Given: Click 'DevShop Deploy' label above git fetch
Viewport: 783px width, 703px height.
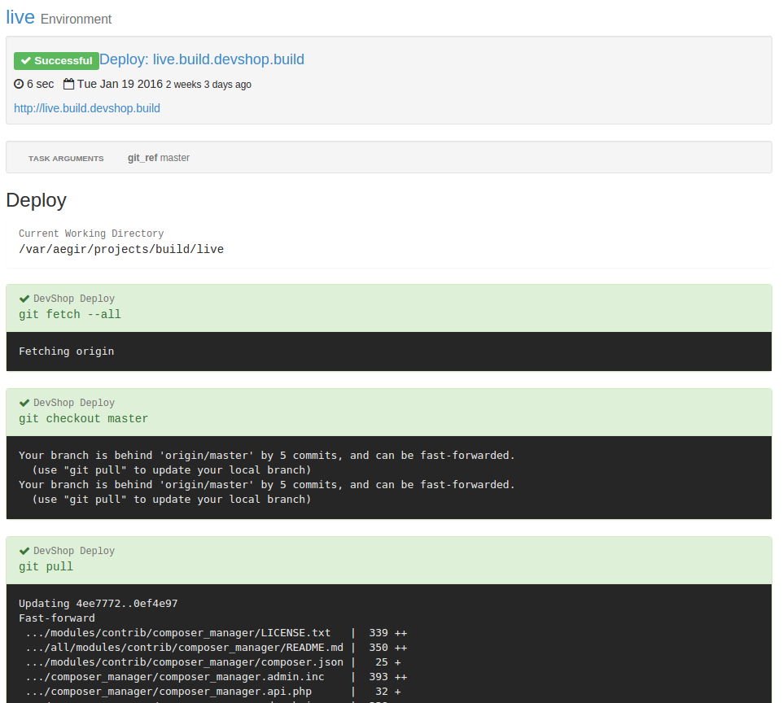Looking at the screenshot, I should 74,299.
